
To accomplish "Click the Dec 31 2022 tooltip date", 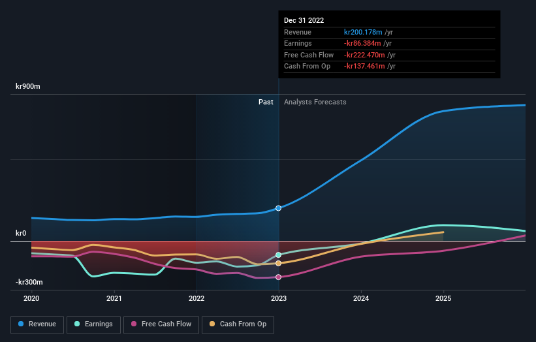I will click(304, 20).
